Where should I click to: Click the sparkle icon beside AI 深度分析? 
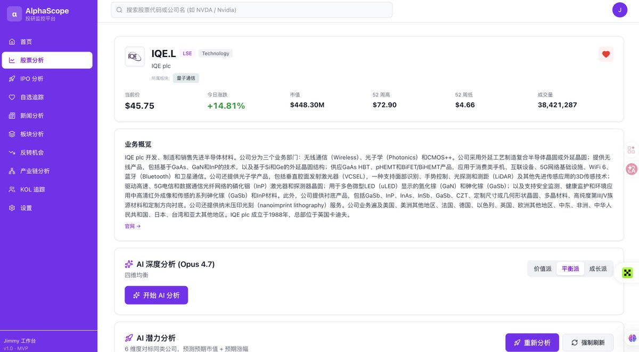click(x=129, y=264)
